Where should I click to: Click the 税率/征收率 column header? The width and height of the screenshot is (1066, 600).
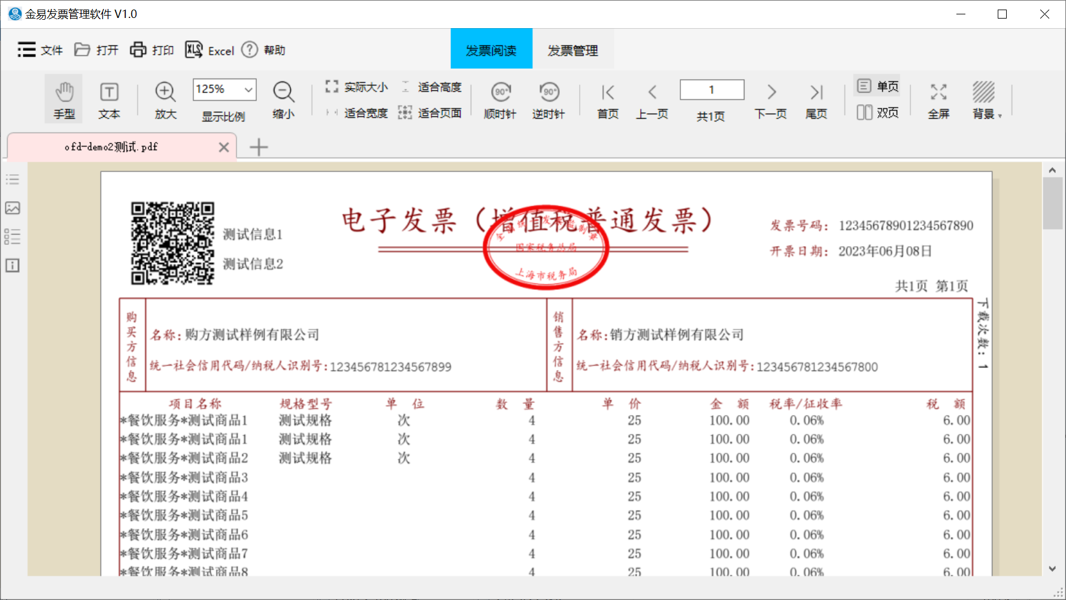(x=806, y=404)
